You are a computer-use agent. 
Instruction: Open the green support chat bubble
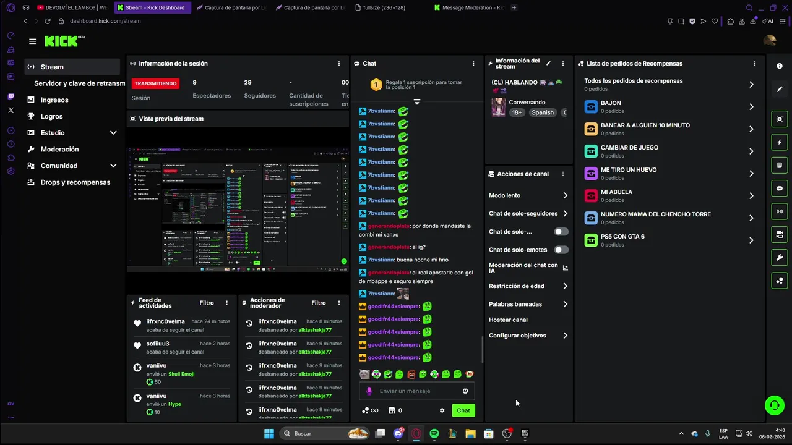point(774,405)
